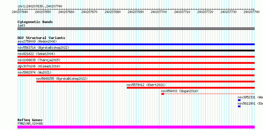The image size is (263, 130).
Task: Click the blue block under nsv3952331
Action: (x=239, y=100)
